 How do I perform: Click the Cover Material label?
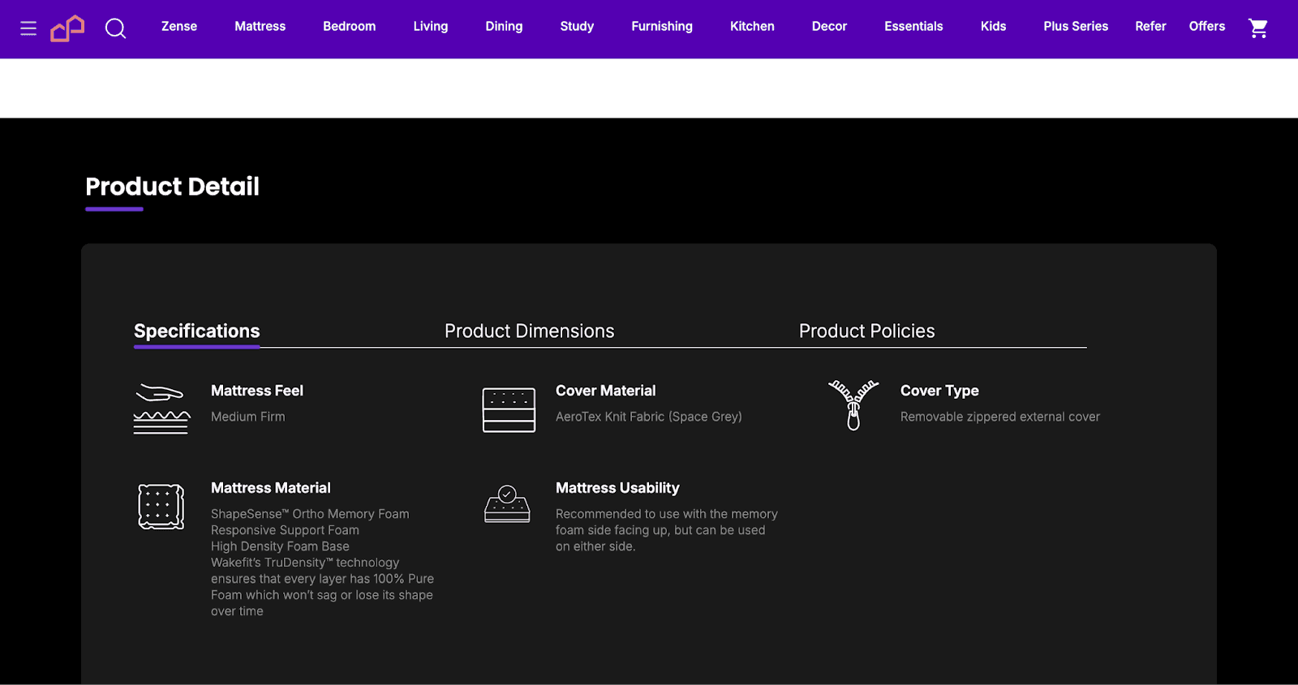[606, 391]
